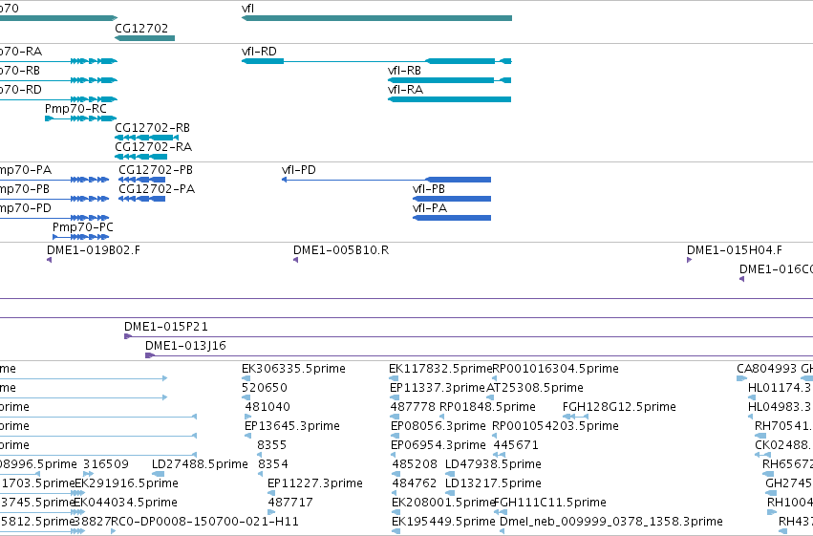Open EST Dmel_neb_009999_0378_1358.3prime
The width and height of the screenshot is (813, 536).
coord(611,522)
